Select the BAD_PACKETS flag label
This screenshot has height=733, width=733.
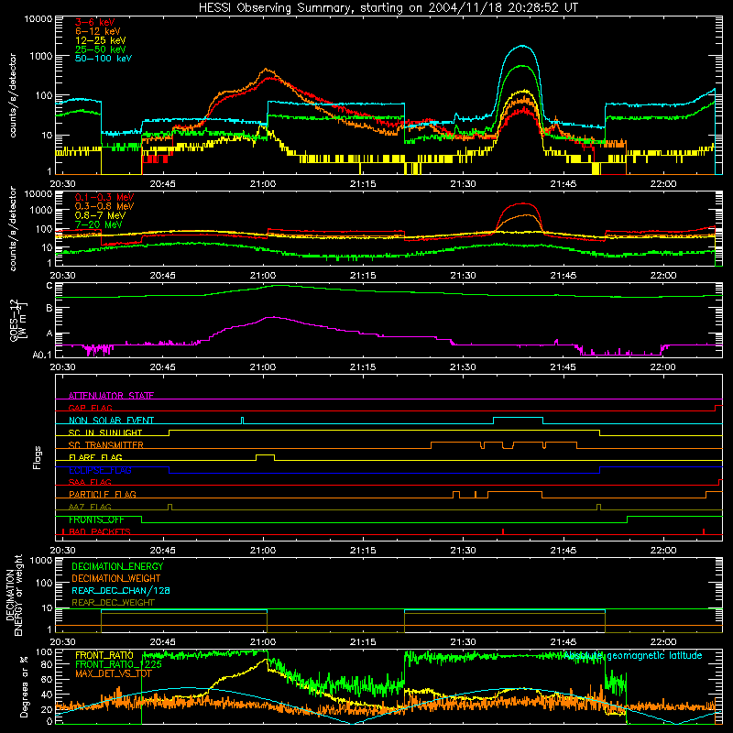(x=100, y=531)
